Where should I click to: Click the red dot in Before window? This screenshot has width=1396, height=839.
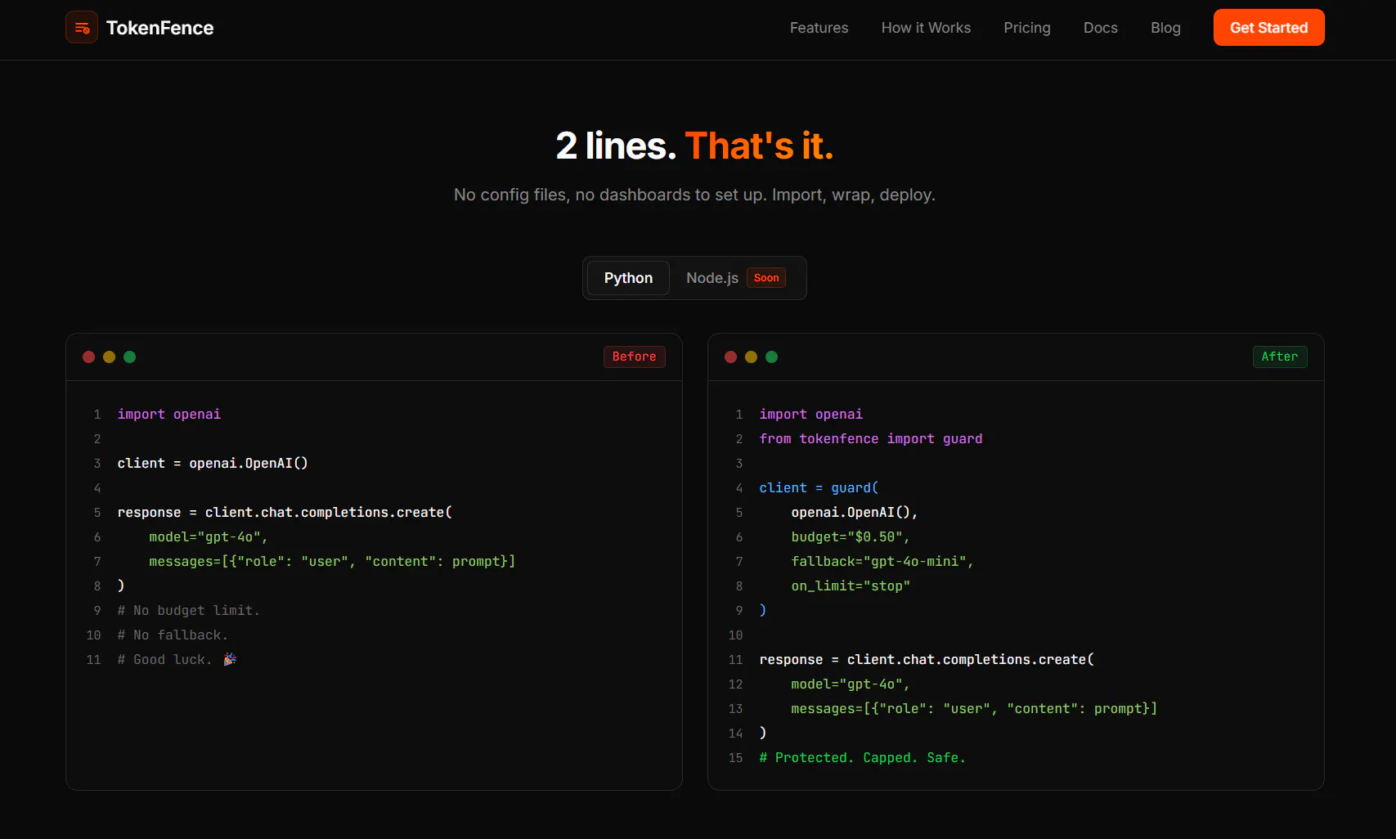coord(89,357)
